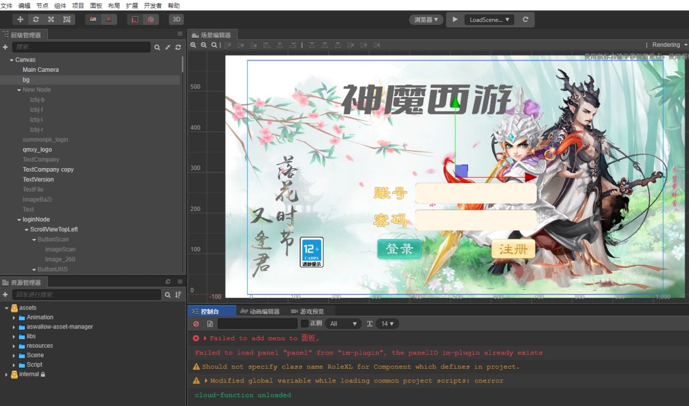Click the play preview button
The height and width of the screenshot is (406, 689).
coord(455,19)
